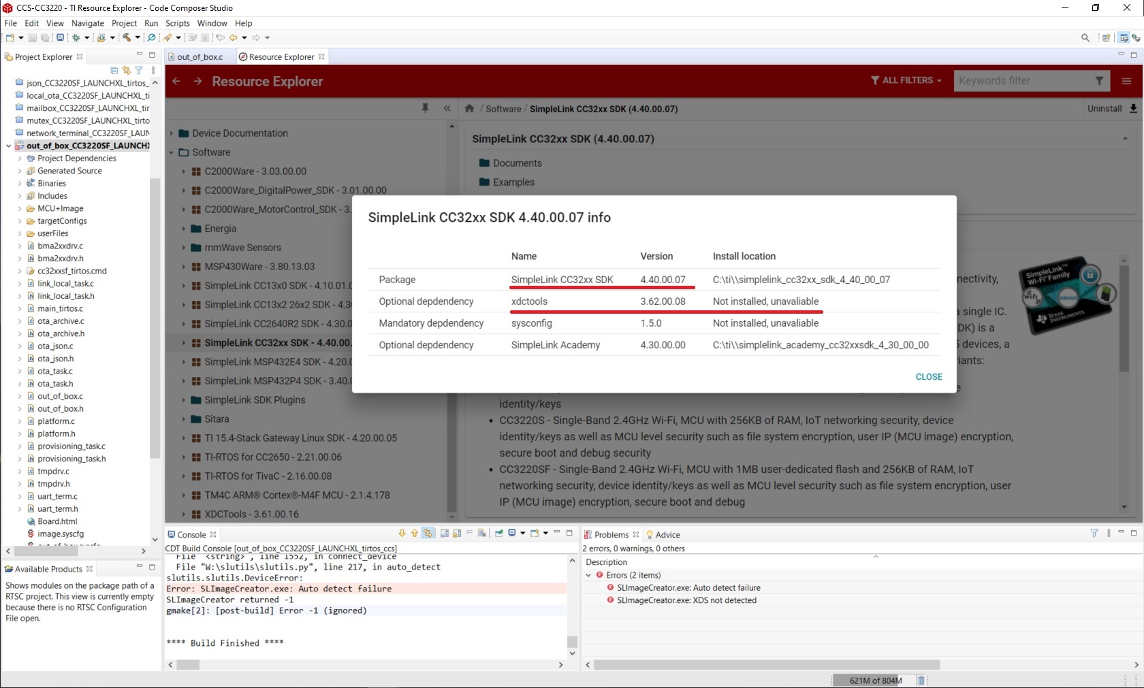Click the Software breadcrumb link
1144x688 pixels.
[x=503, y=109]
